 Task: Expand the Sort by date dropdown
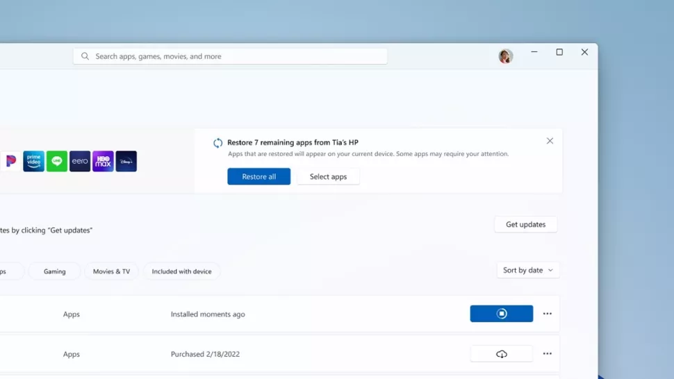528,270
